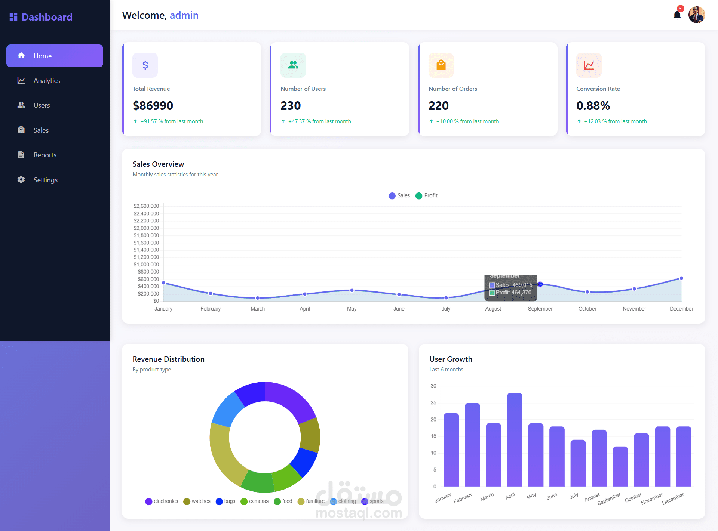
Task: Click the March data point on sales line
Action: 258,298
